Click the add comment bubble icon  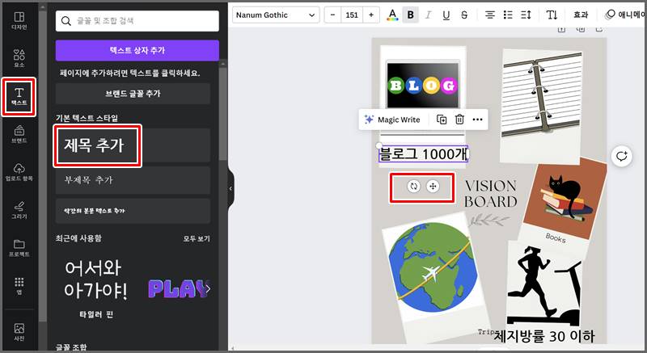point(621,156)
